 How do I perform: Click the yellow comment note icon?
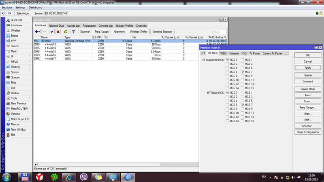66,32
